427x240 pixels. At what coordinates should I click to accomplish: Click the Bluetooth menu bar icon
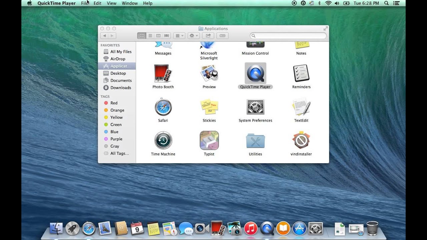[x=319, y=3]
